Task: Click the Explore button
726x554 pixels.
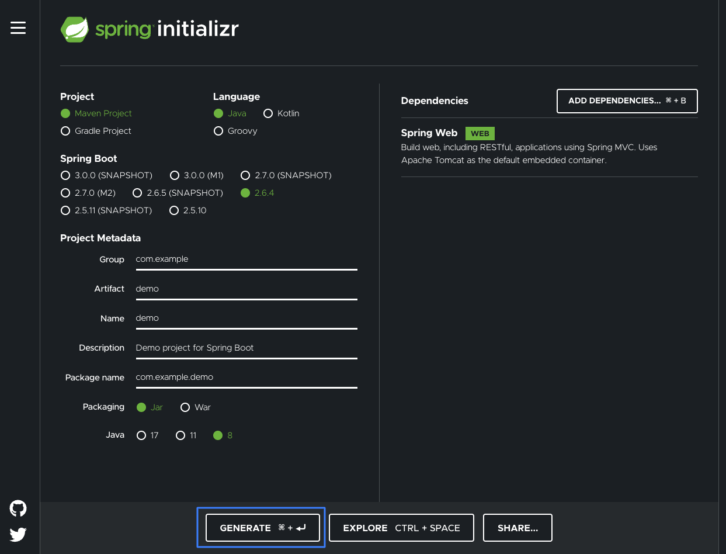Action: [401, 528]
